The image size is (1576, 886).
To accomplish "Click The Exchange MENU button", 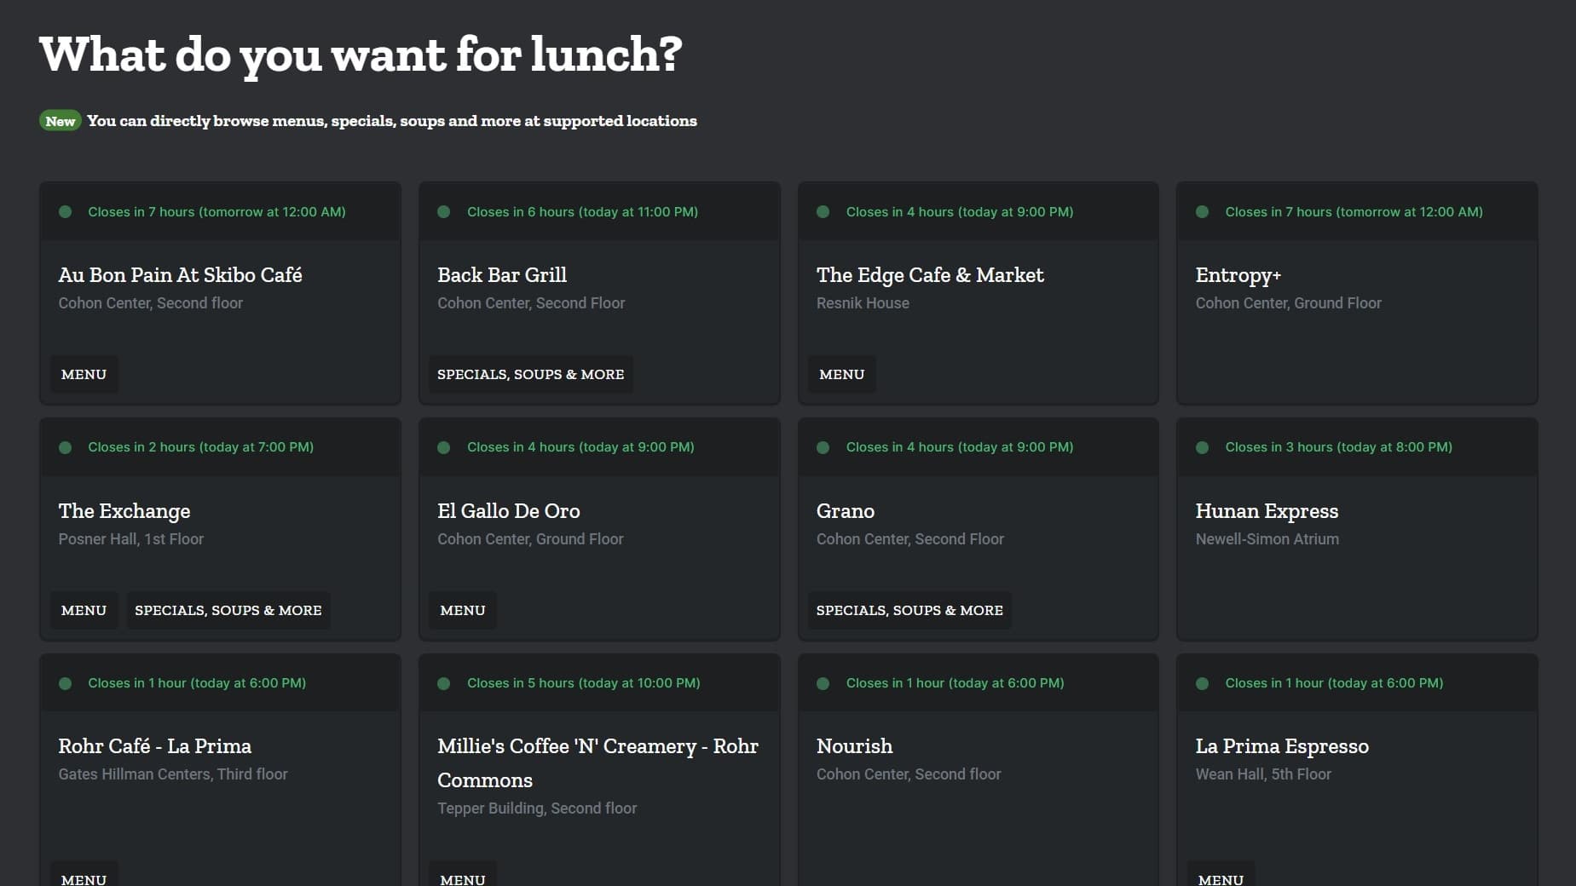I will click(84, 611).
